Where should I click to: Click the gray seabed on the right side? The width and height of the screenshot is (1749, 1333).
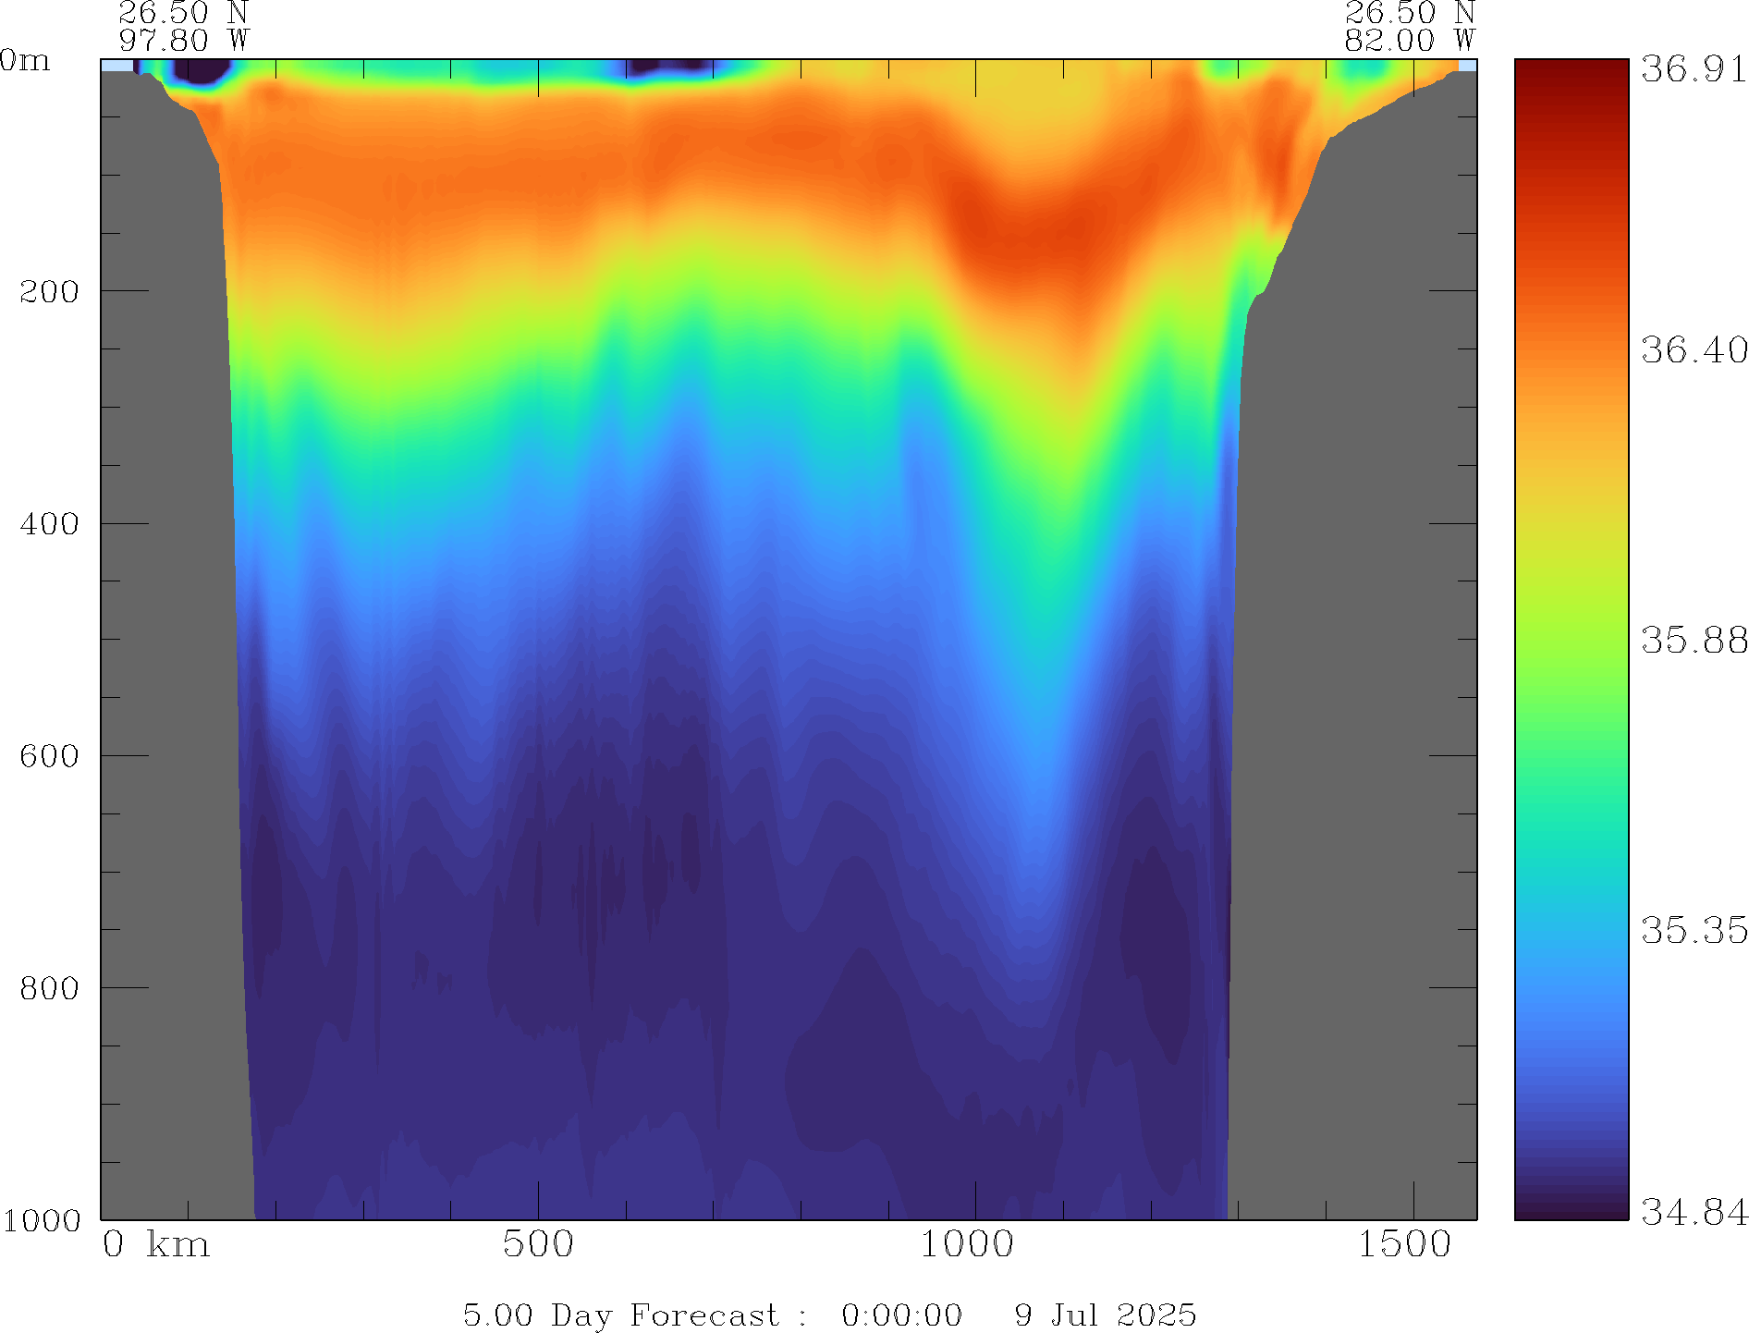tap(1350, 647)
